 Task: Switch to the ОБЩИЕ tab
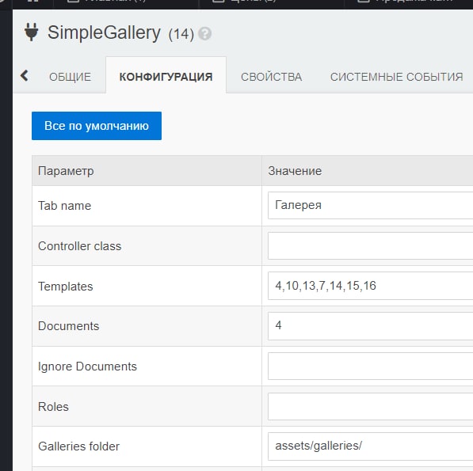tap(70, 77)
